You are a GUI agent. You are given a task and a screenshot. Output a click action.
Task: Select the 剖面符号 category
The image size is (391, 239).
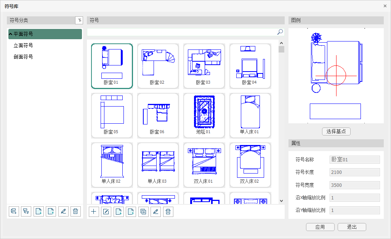tap(23, 57)
